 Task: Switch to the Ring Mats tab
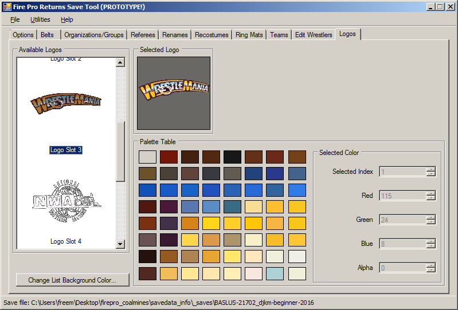click(249, 35)
